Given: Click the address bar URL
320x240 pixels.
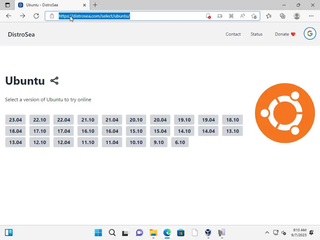Looking at the screenshot, I should point(94,16).
